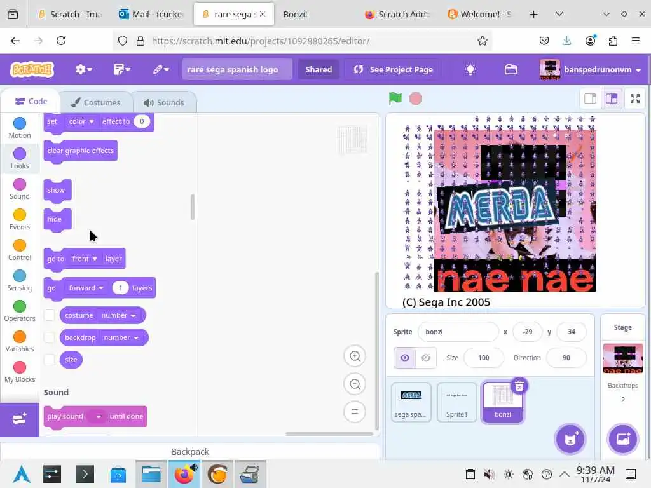
Task: Select the My Blocks category
Action: coord(20,372)
